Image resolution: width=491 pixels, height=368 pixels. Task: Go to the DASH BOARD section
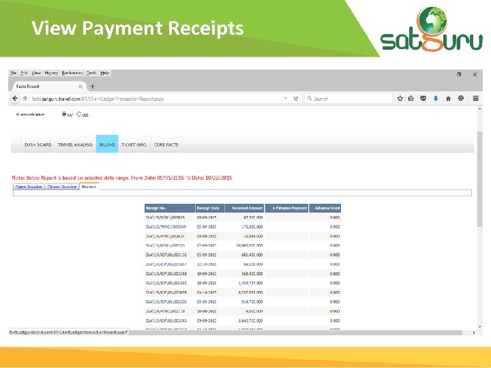tap(38, 144)
